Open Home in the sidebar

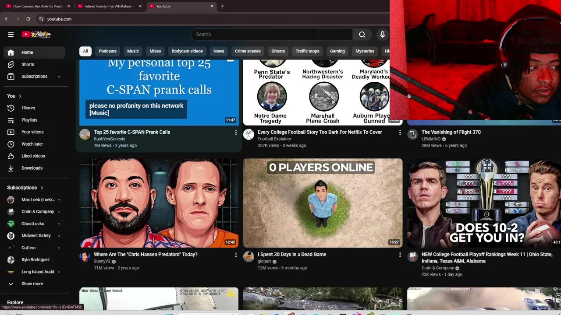[34, 52]
